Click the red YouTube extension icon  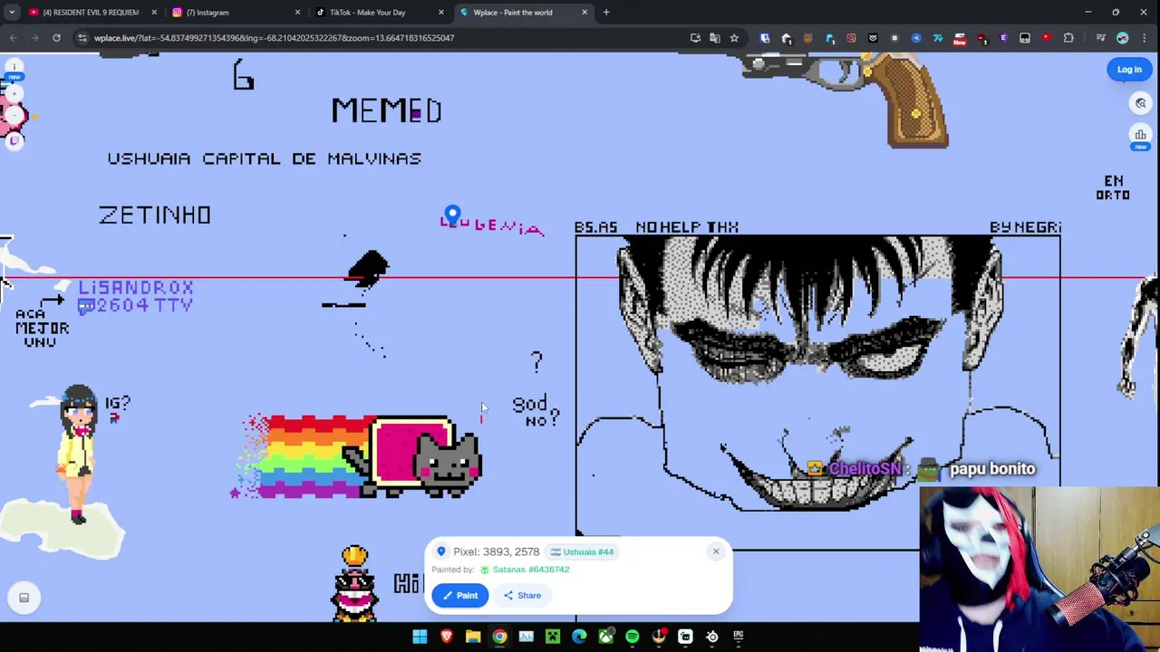[1047, 38]
